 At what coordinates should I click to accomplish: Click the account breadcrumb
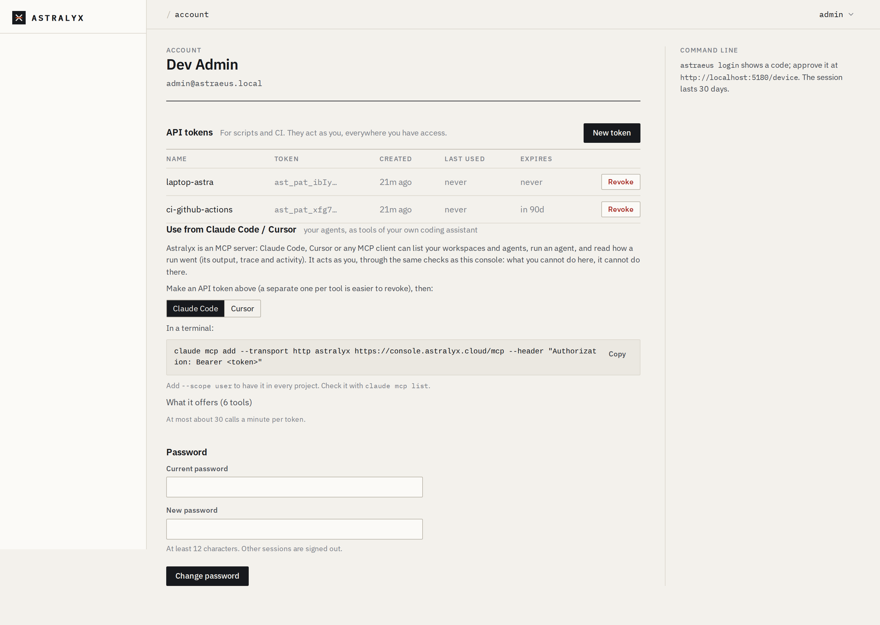(192, 15)
